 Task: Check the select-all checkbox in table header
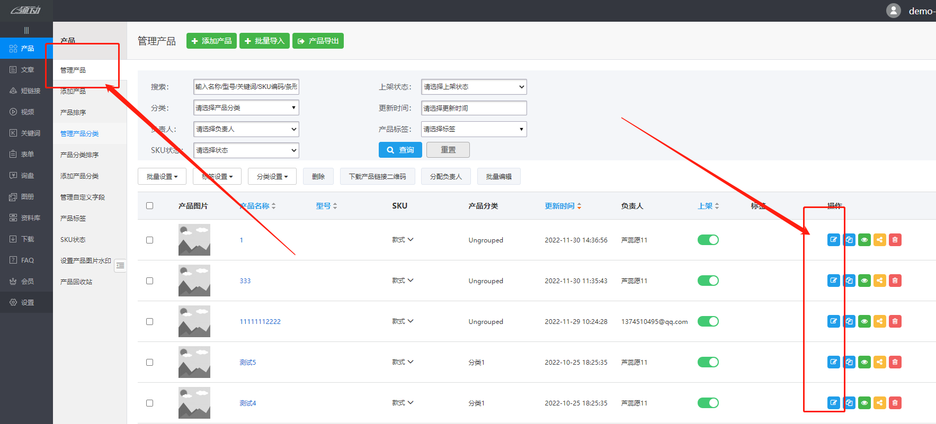tap(150, 206)
